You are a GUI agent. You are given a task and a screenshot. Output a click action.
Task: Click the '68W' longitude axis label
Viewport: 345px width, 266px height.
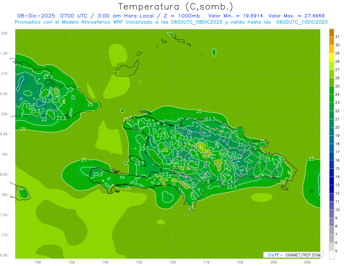[307, 262]
